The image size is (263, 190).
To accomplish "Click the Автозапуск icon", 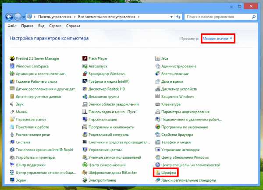I will click(85, 66).
